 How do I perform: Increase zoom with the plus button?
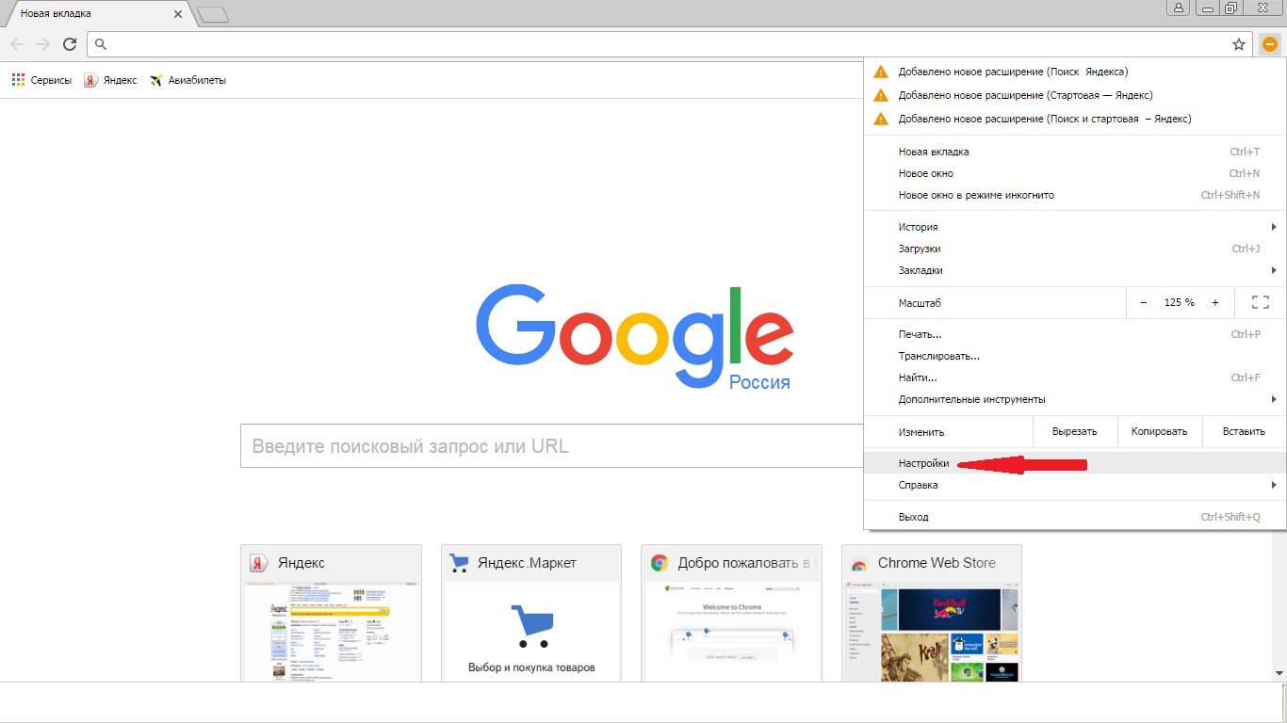(1215, 302)
